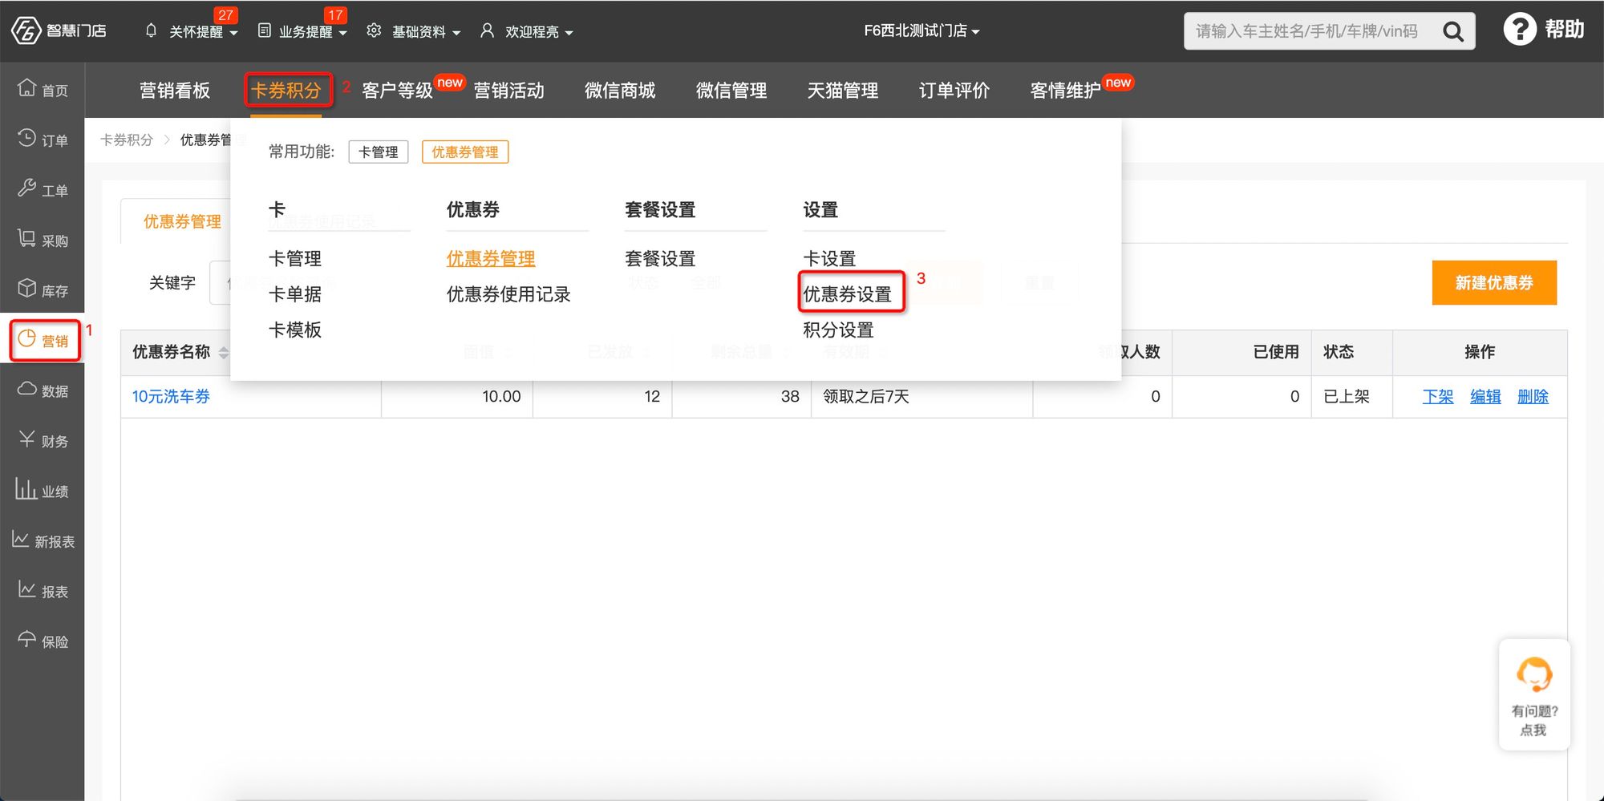Expand the 业务提醒 dropdown arrow

point(343,33)
